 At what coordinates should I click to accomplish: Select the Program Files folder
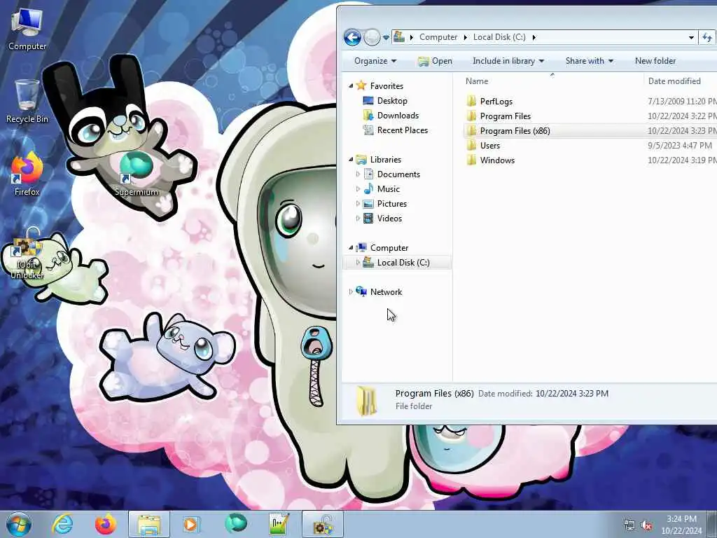pyautogui.click(x=506, y=116)
